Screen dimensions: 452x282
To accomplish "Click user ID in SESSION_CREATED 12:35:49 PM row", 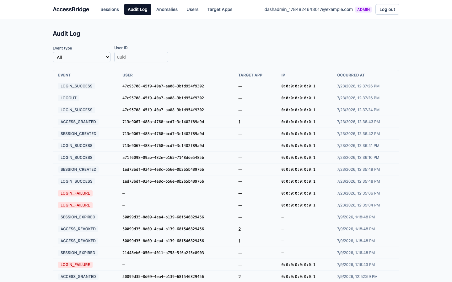I will coord(163,170).
